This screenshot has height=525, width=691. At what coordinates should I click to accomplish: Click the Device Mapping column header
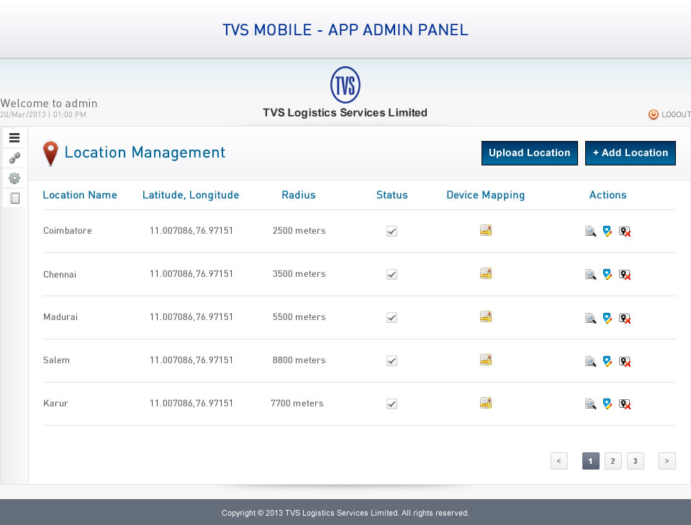pyautogui.click(x=486, y=195)
